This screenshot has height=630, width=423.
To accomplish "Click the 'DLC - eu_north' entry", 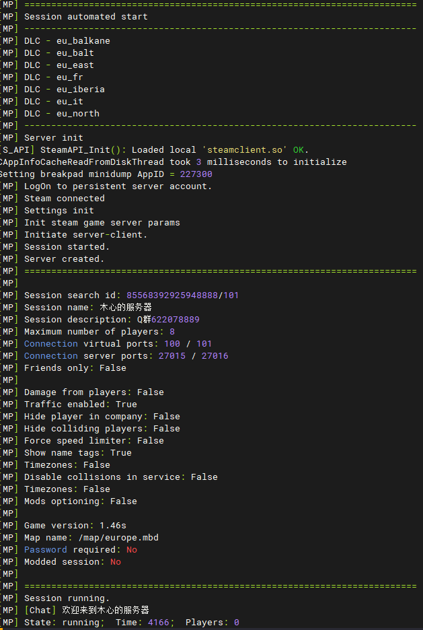I will [x=62, y=113].
